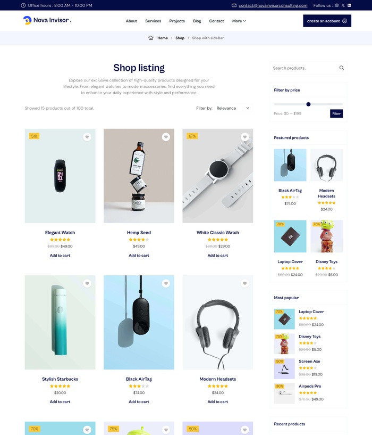Go to the Projects menu item

pyautogui.click(x=177, y=21)
